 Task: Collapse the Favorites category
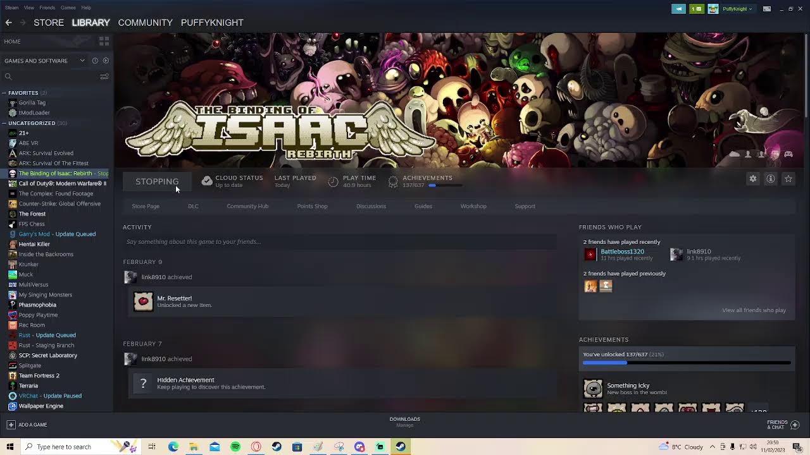point(4,93)
